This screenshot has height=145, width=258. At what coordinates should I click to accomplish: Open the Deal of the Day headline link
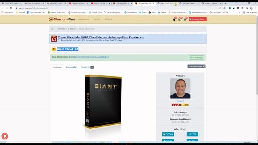coord(101,37)
